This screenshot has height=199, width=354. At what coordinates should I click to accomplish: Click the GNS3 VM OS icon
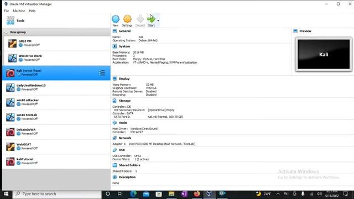(12, 44)
